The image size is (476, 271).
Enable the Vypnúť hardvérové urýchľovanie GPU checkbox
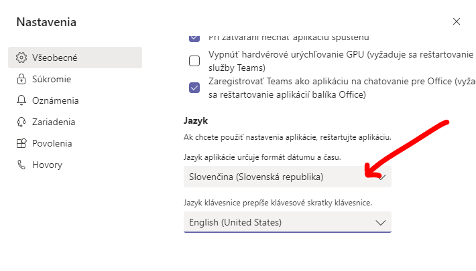[x=194, y=61]
